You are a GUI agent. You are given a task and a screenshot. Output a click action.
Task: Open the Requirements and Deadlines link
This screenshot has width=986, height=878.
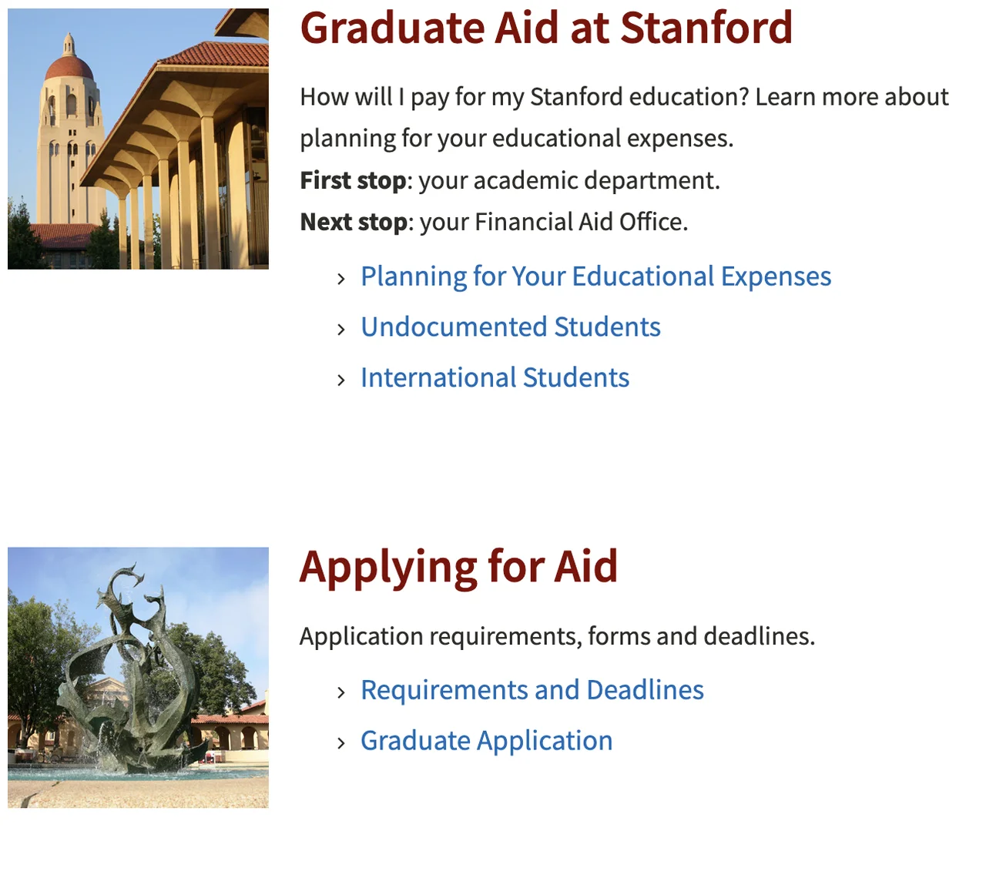(x=532, y=690)
